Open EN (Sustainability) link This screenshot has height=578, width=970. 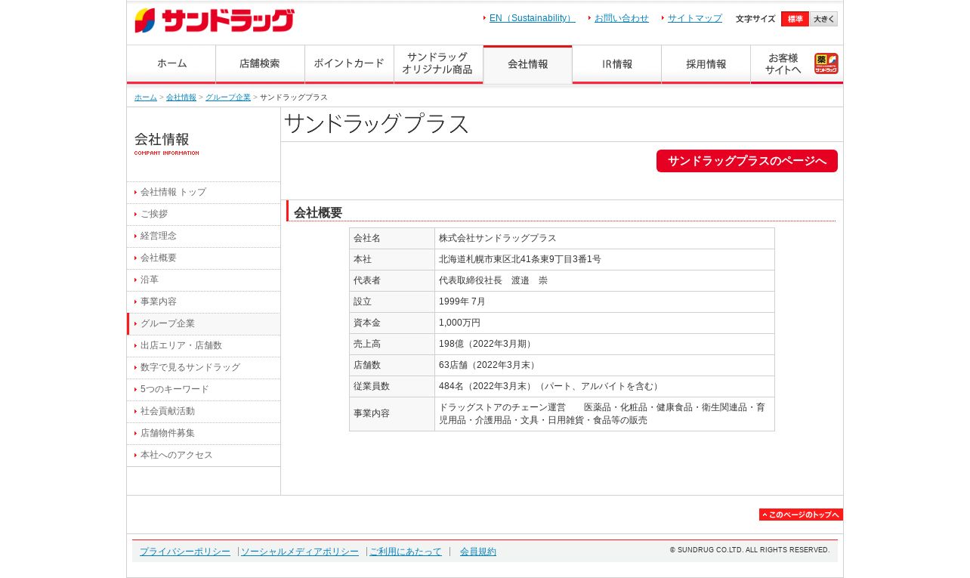[533, 18]
